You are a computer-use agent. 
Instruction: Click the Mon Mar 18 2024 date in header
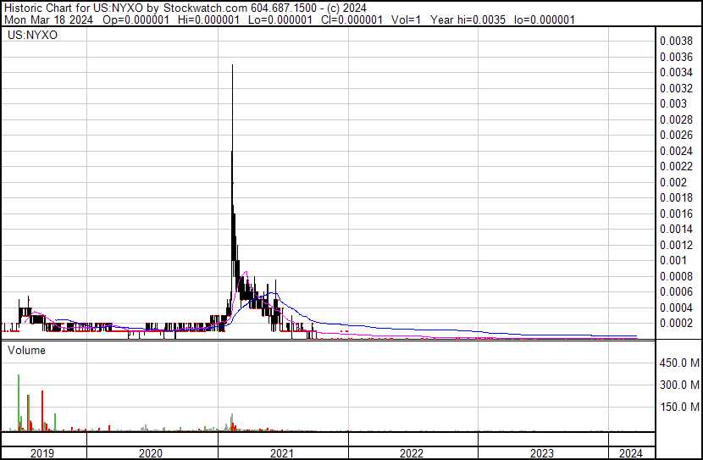click(x=48, y=19)
